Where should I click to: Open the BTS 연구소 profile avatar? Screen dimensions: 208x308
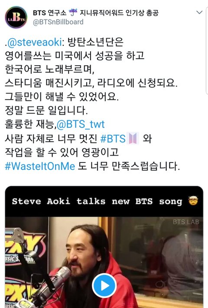click(x=16, y=17)
